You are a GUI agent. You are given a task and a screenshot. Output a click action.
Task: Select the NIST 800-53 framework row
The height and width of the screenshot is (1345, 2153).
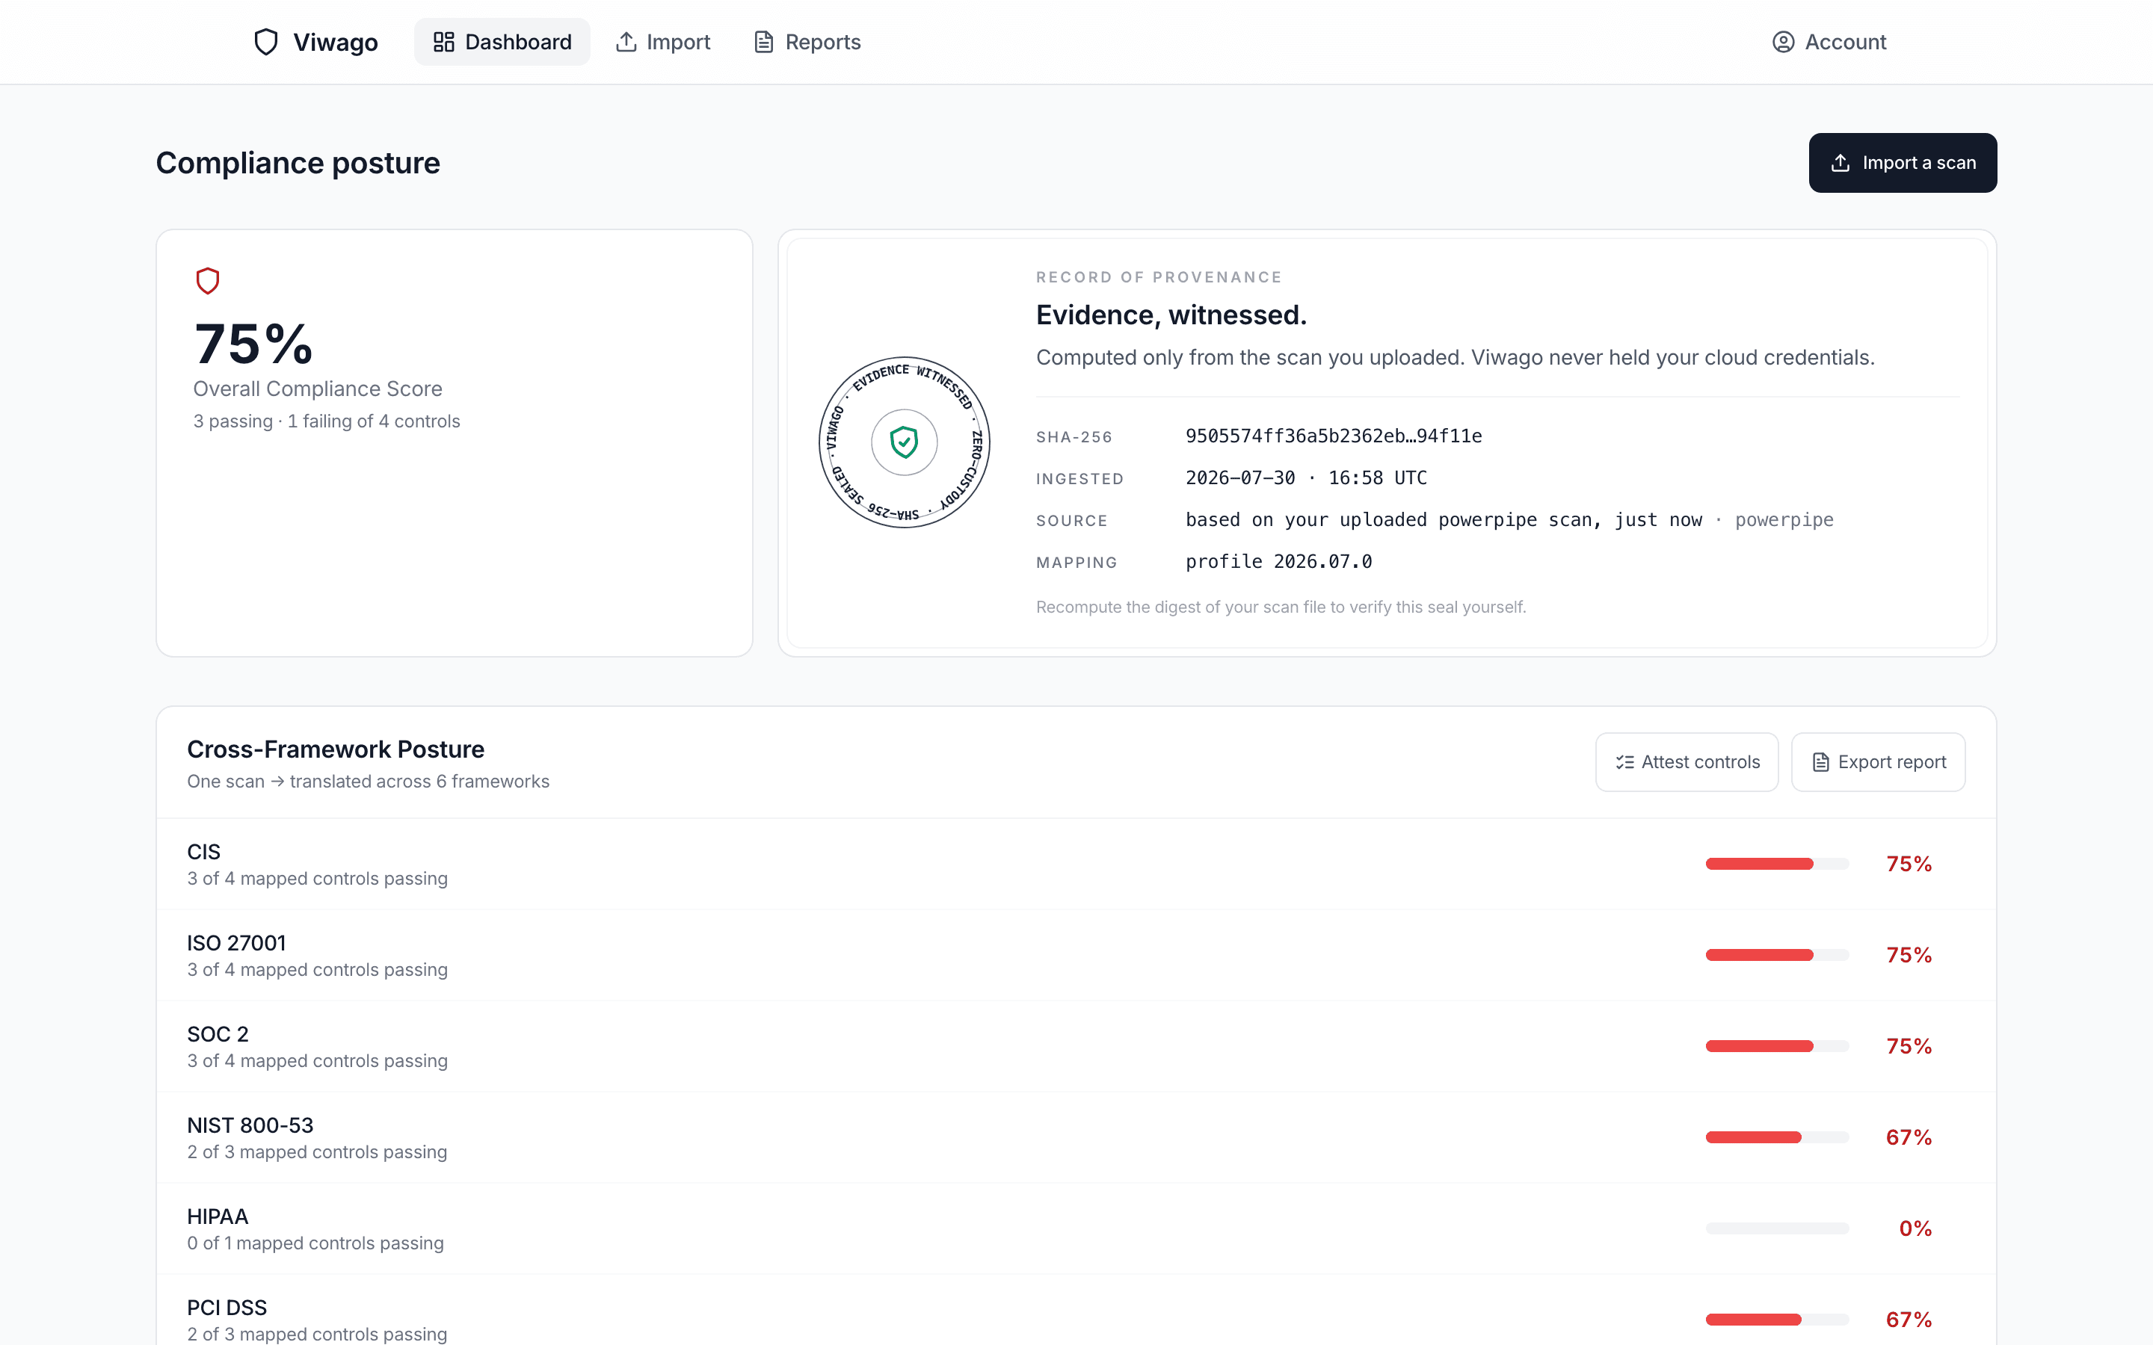1076,1138
